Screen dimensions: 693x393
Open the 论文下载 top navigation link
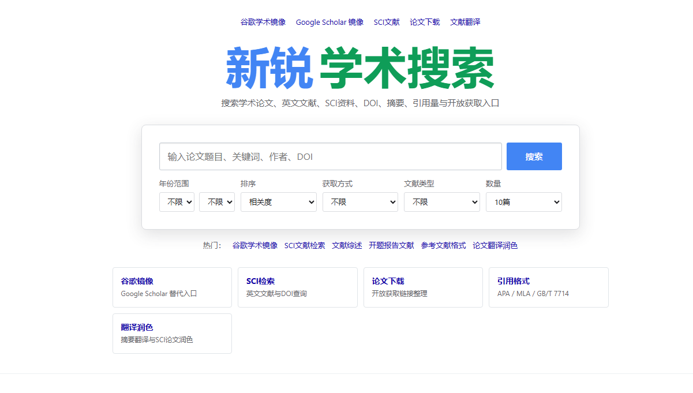425,22
